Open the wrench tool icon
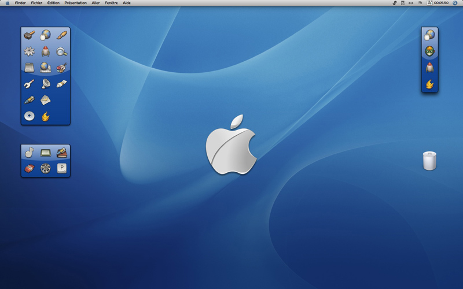 click(29, 84)
